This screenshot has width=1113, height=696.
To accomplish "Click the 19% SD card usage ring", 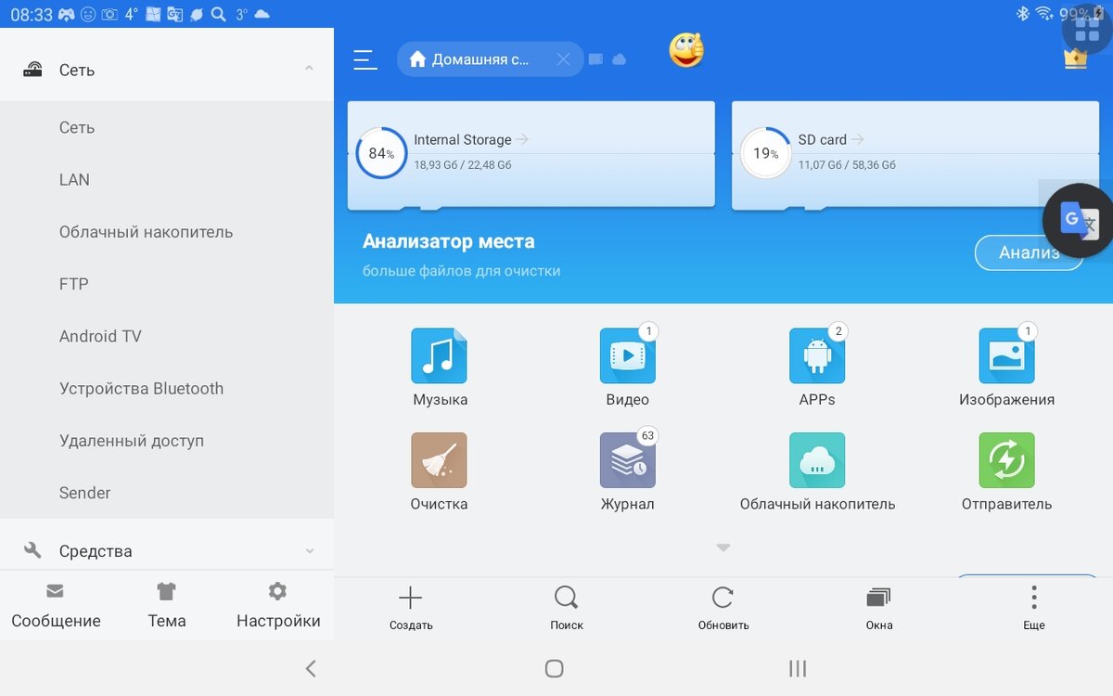I will [765, 153].
